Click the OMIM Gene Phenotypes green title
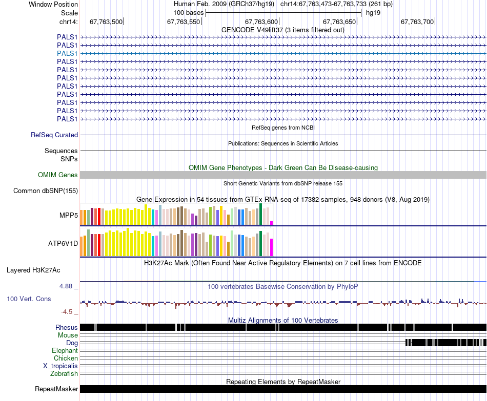Viewport: 487px width, 401px height. (x=283, y=167)
